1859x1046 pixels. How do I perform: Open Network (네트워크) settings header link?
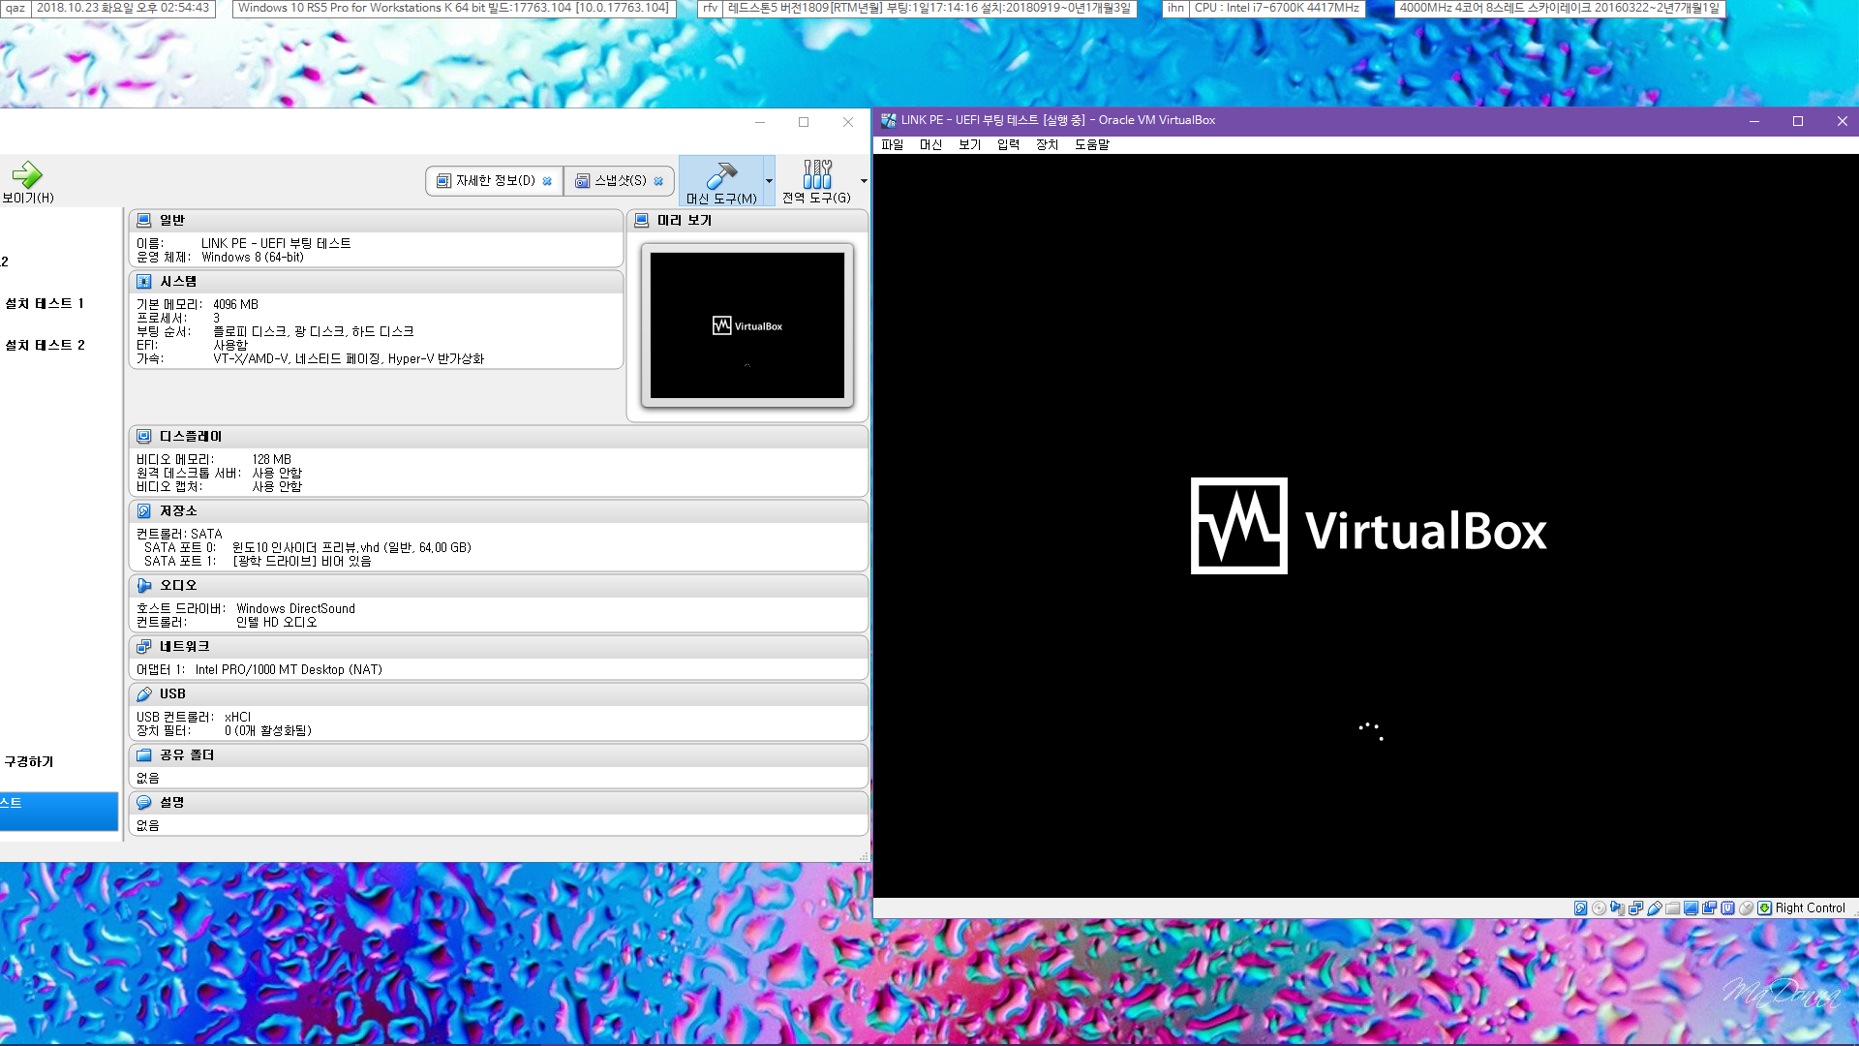pos(184,646)
